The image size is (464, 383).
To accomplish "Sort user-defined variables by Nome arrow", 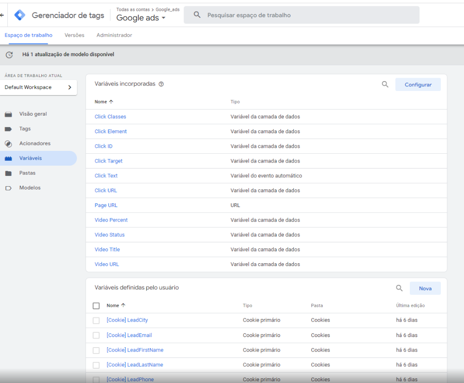I will [123, 305].
